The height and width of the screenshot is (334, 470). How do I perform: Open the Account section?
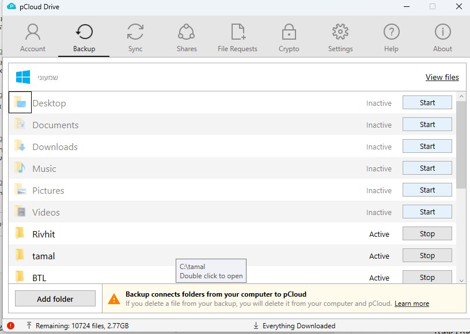pos(33,38)
